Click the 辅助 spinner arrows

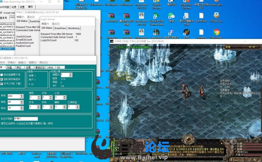click(x=65, y=107)
